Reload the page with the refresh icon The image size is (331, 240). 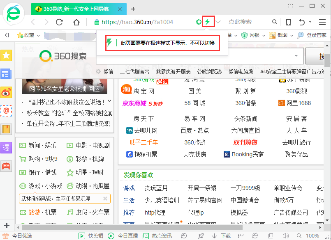[x=59, y=22]
